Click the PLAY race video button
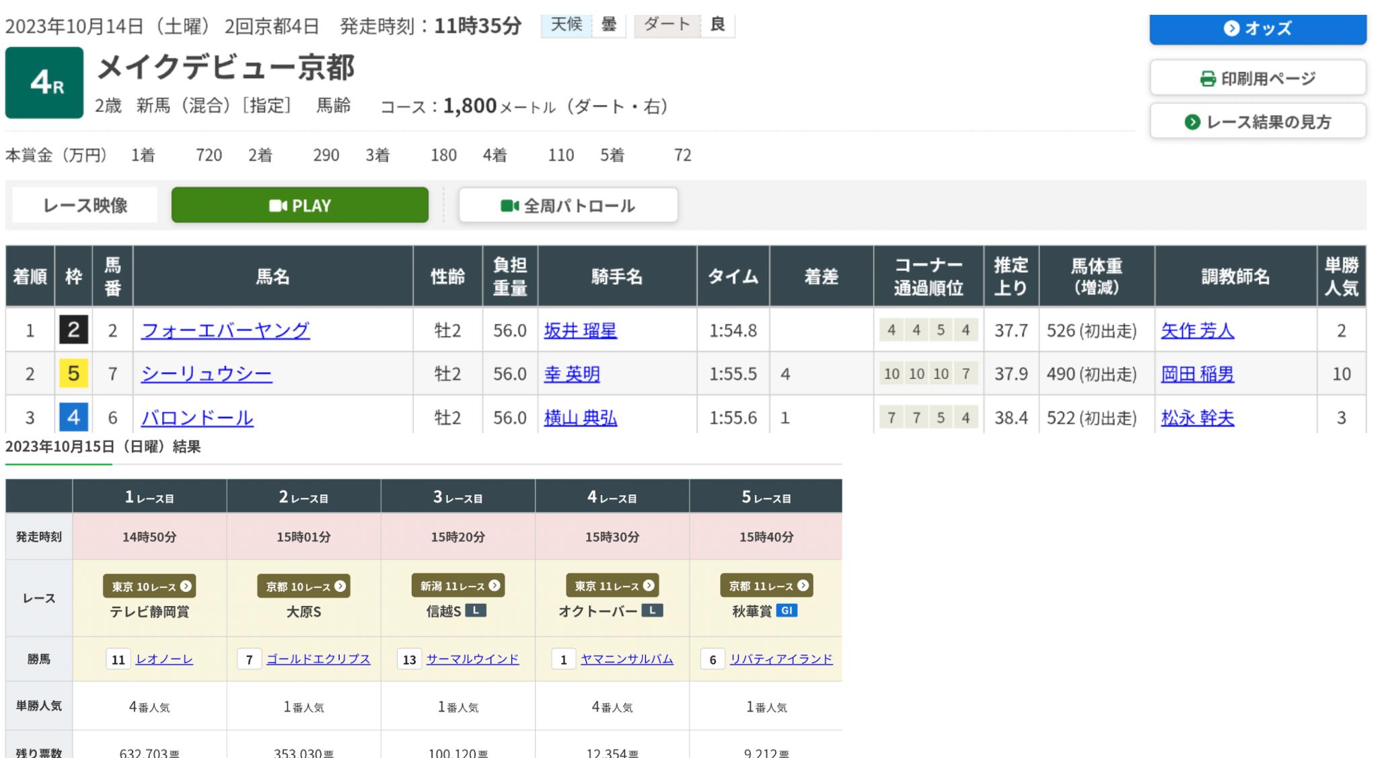The width and height of the screenshot is (1378, 758). click(299, 205)
